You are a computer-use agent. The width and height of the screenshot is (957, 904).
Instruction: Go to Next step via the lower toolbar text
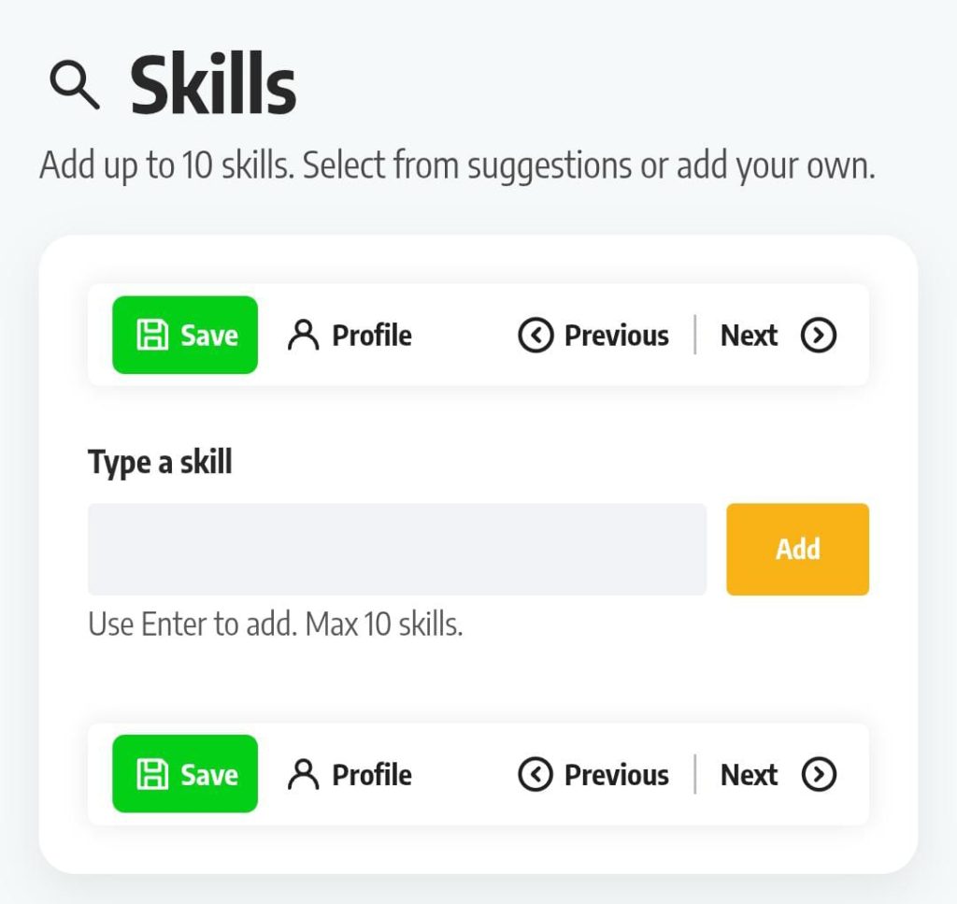(749, 775)
